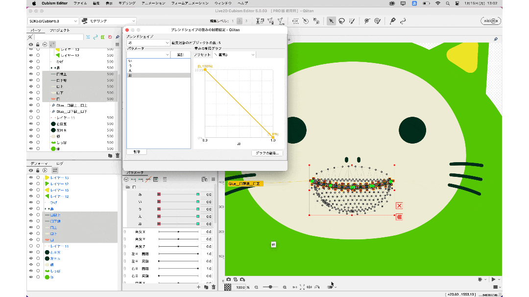Show the hidden レイヤー11 part
The height and width of the screenshot is (297, 529).
coord(31,118)
